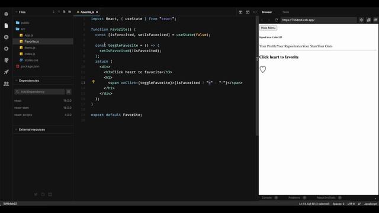Click JavaScript language mode in status bar
Screen dimensions: 379x213
pos(370,204)
